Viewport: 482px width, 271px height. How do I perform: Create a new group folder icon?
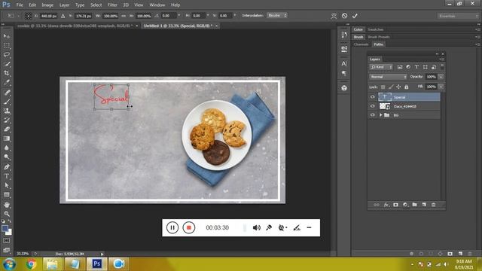tap(415, 205)
